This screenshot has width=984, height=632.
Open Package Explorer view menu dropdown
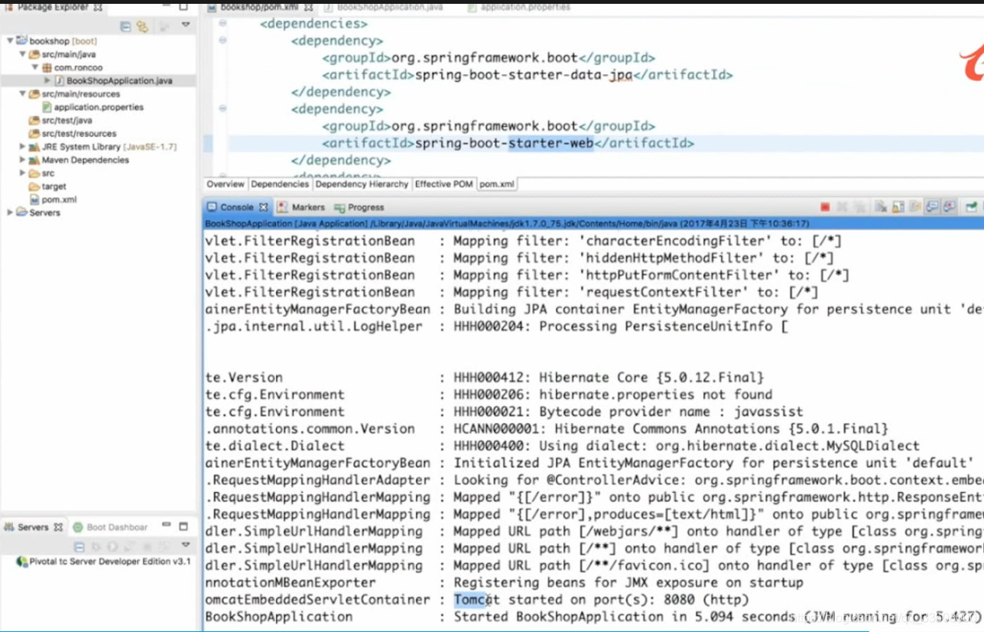pos(186,25)
